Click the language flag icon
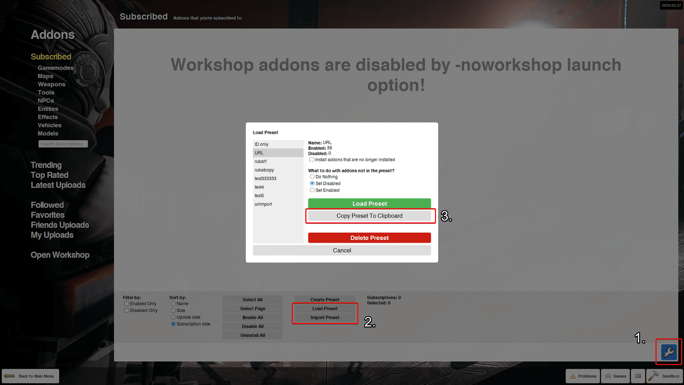Image resolution: width=684 pixels, height=385 pixels. [638, 376]
